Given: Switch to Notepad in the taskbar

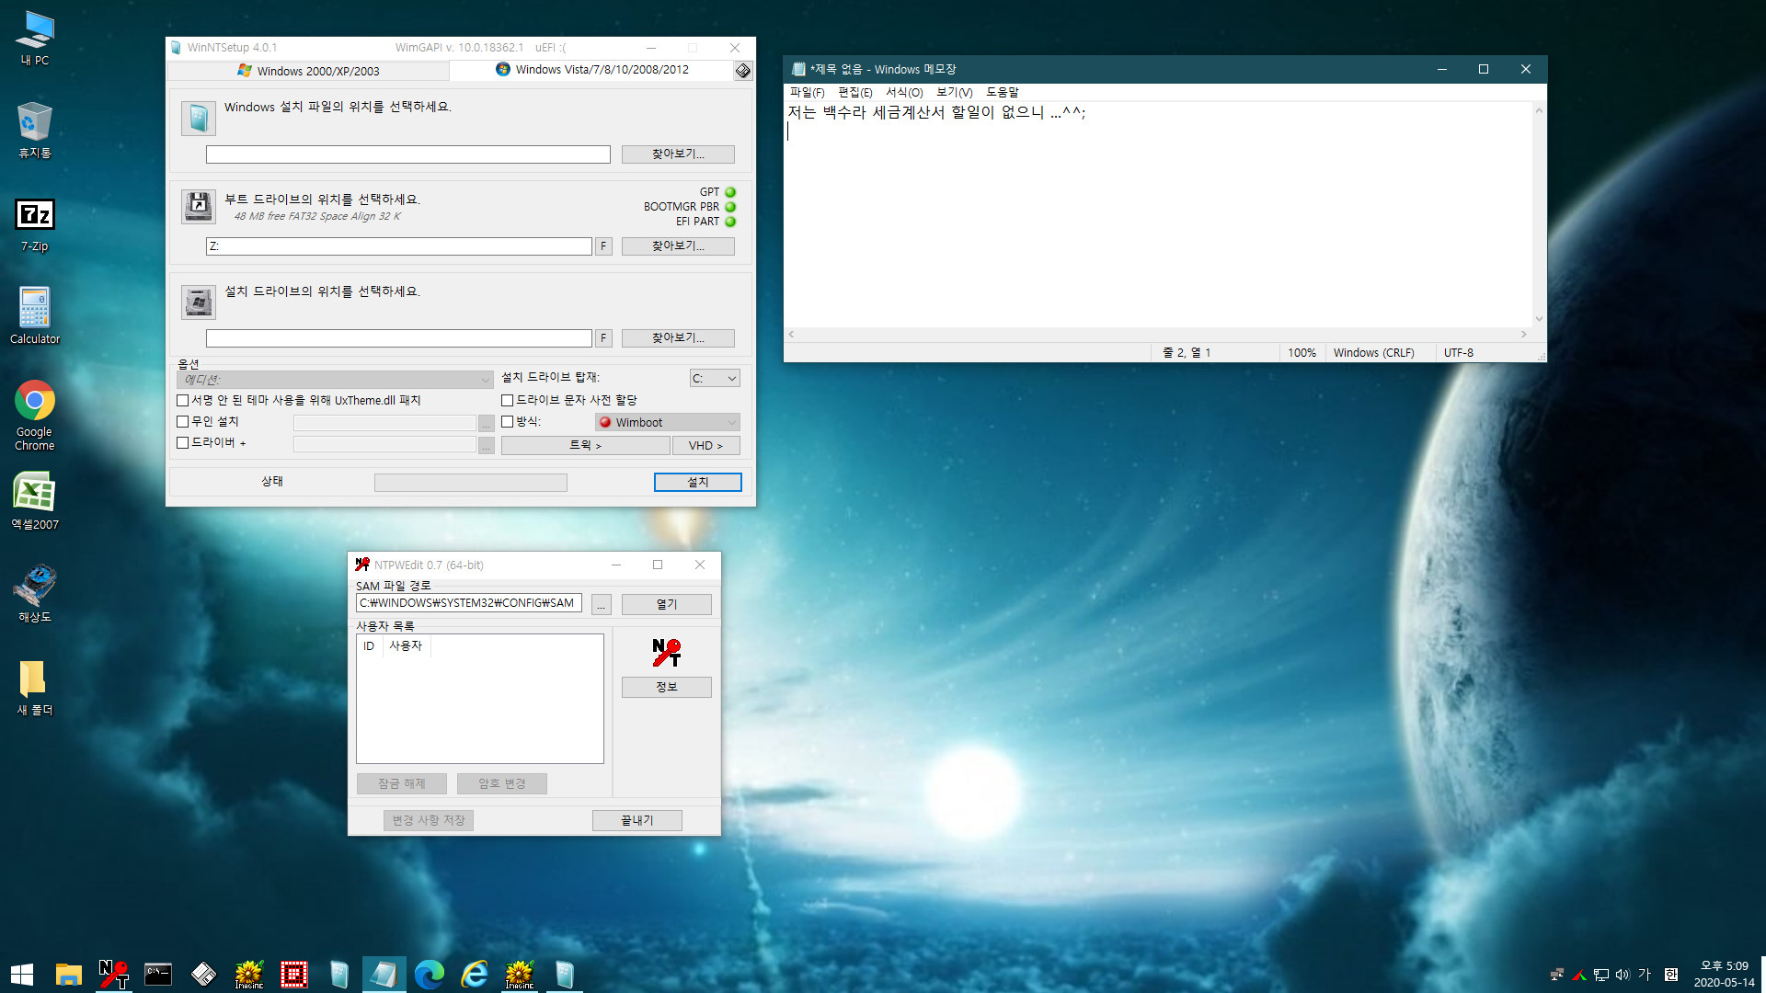Looking at the screenshot, I should point(384,974).
